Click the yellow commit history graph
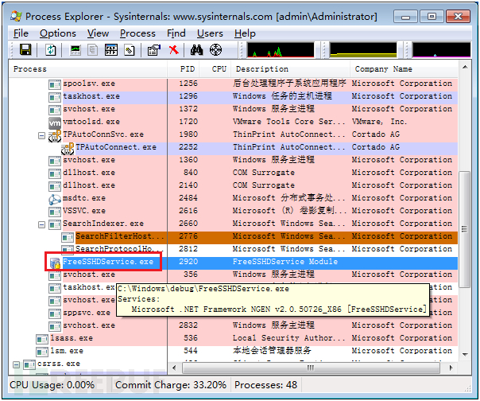 point(363,49)
